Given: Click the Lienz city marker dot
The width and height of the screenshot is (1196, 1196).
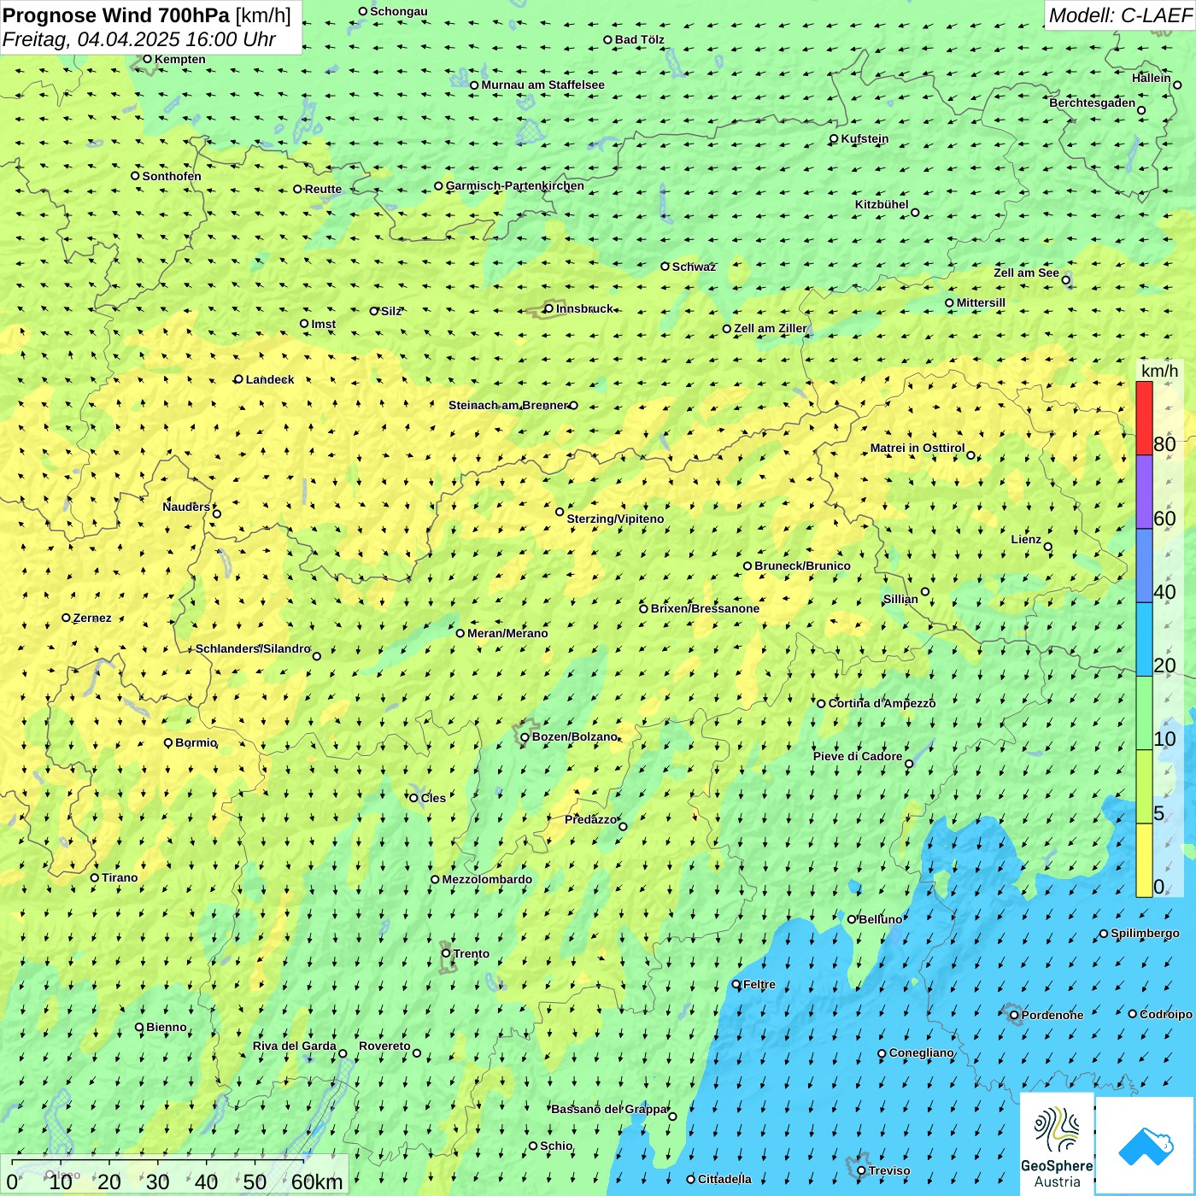Looking at the screenshot, I should coord(1048,547).
